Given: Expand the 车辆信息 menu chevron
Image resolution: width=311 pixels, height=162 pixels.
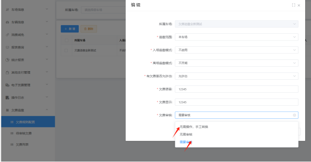Looking at the screenshot, I should (x=47, y=22).
